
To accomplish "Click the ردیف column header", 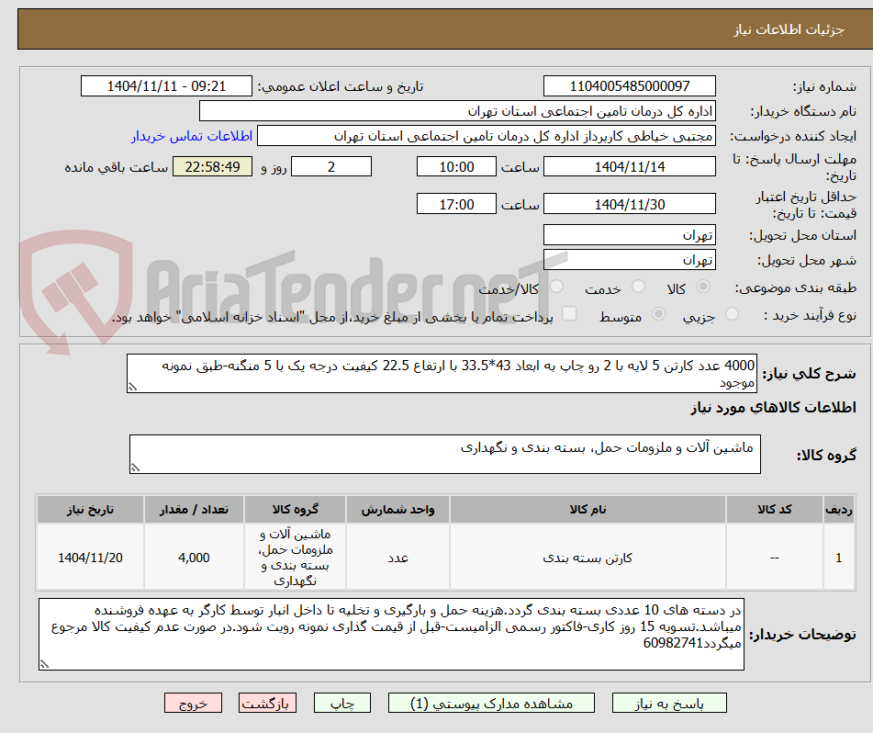I will click(839, 510).
